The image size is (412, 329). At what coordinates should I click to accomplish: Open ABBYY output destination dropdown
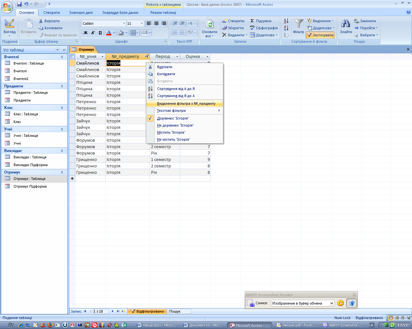pyautogui.click(x=332, y=303)
